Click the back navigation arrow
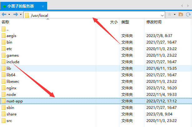The image size is (192, 127). [4, 15]
